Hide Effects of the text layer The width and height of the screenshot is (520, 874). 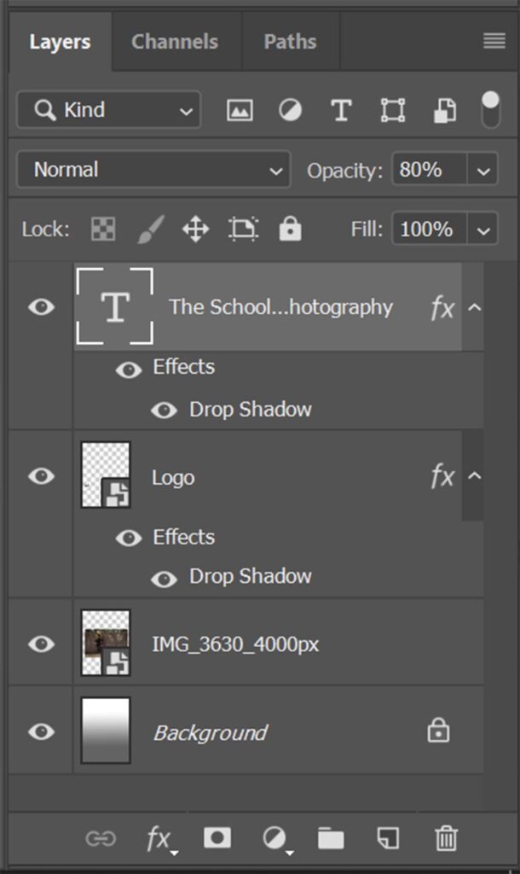[129, 370]
